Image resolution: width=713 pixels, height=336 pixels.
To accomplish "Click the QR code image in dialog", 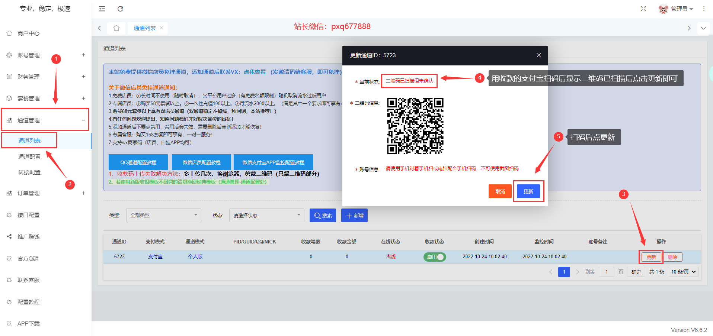I will click(415, 126).
